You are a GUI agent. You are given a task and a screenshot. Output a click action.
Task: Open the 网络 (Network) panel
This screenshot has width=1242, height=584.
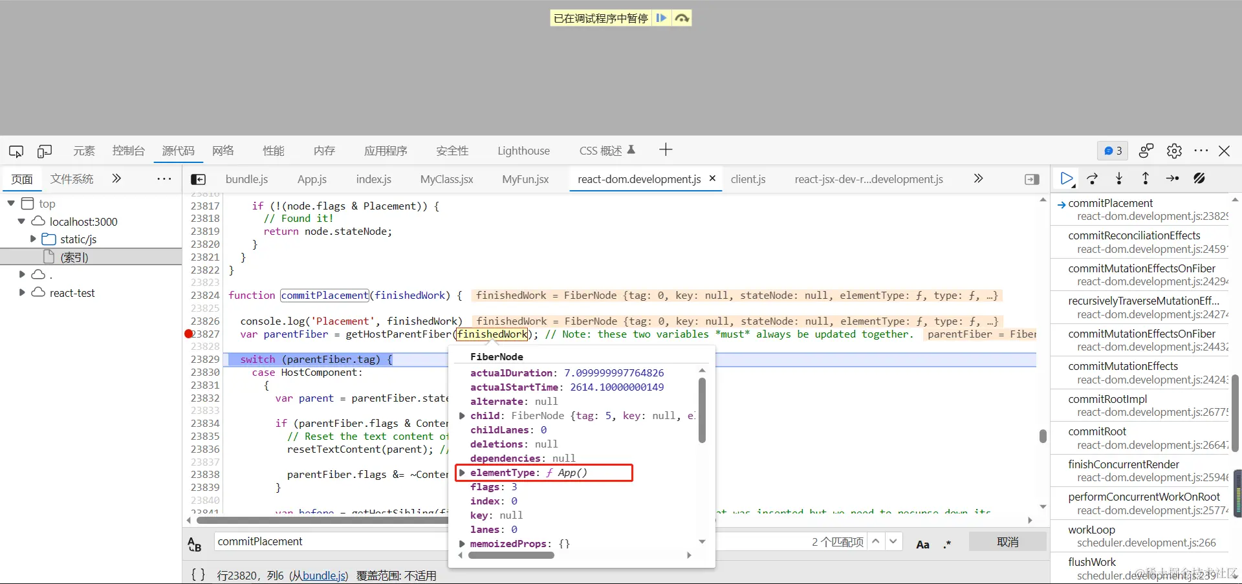223,150
